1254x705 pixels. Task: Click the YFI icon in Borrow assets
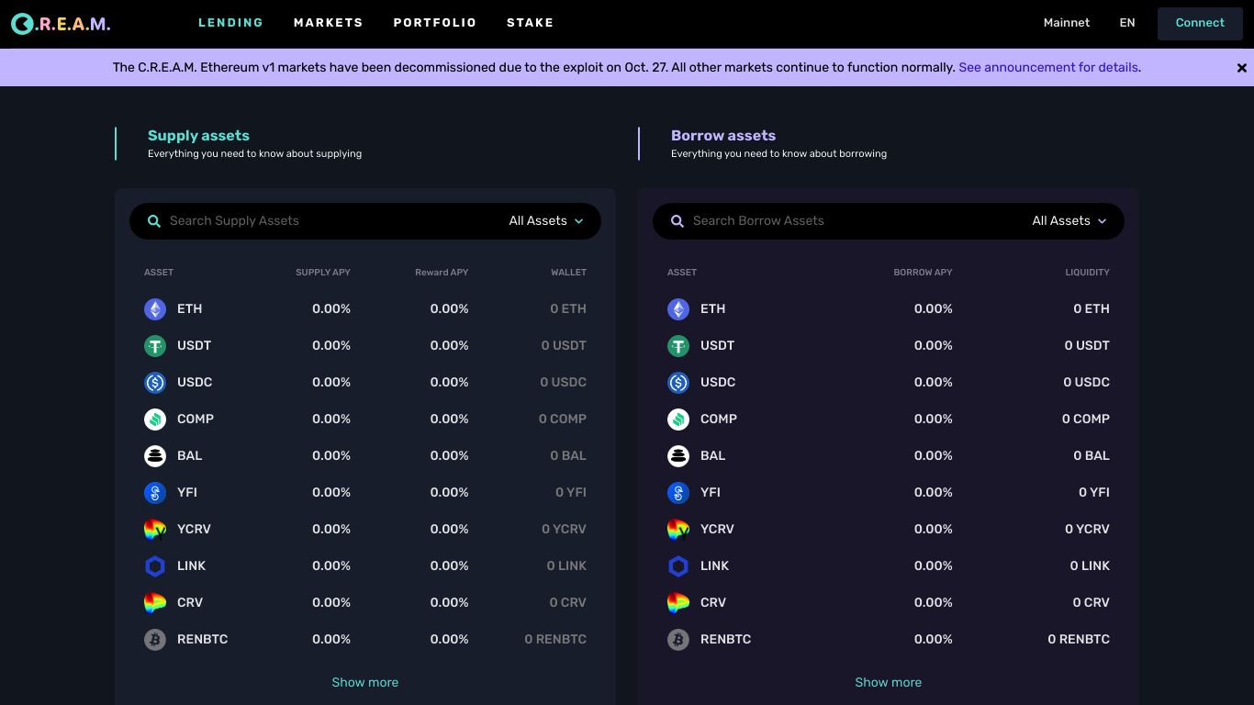tap(678, 493)
